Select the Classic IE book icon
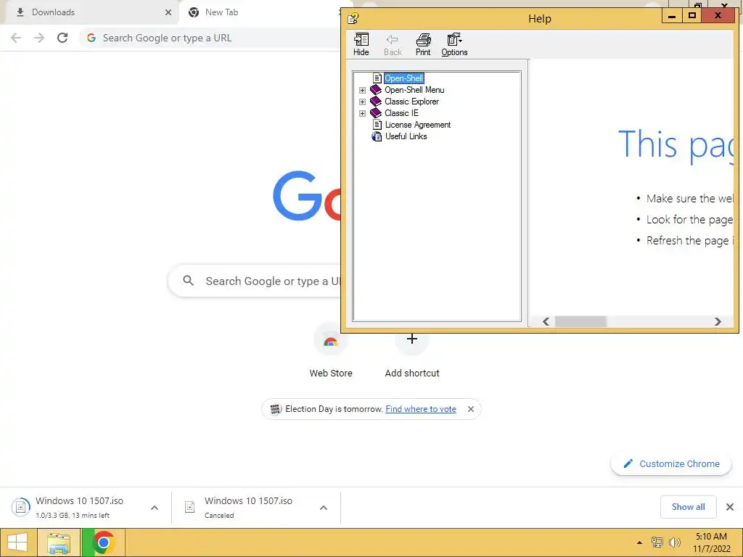 (376, 112)
